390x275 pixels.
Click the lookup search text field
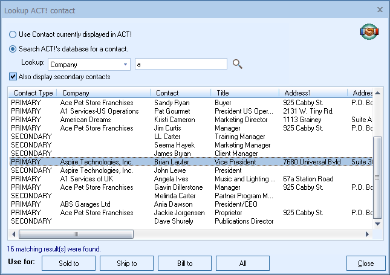click(x=180, y=64)
